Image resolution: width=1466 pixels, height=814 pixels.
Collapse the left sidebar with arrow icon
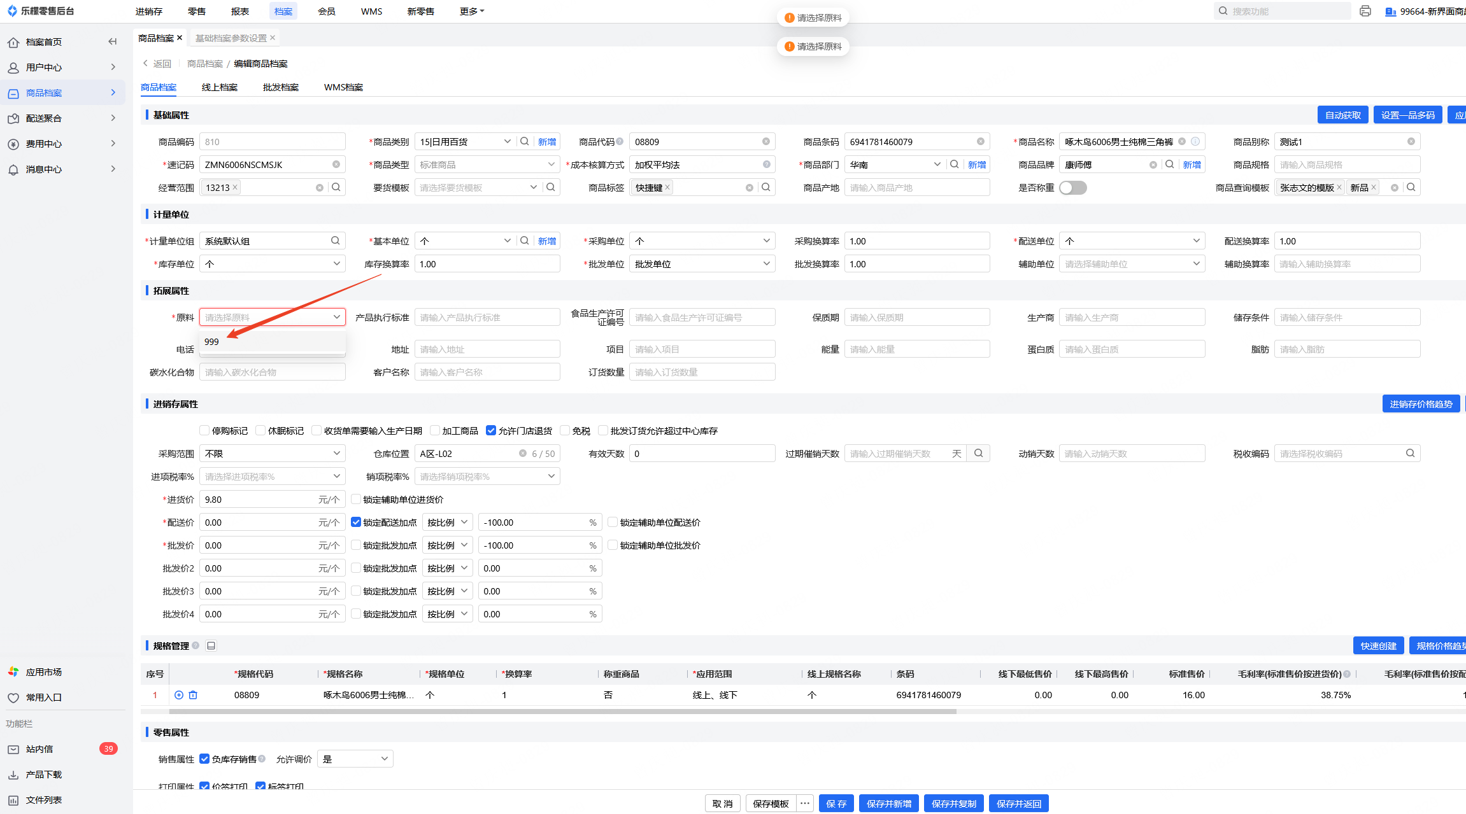[x=113, y=41]
